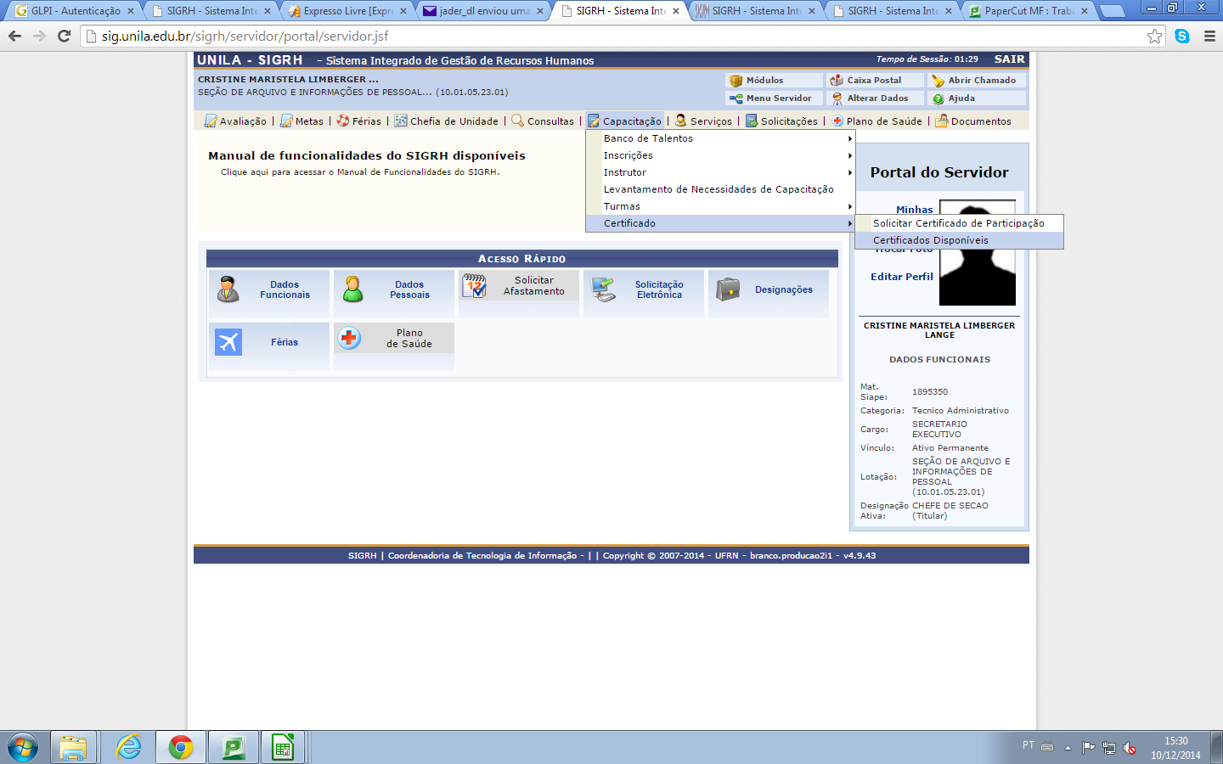Open the Documentos menu
The image size is (1223, 764).
coord(973,121)
